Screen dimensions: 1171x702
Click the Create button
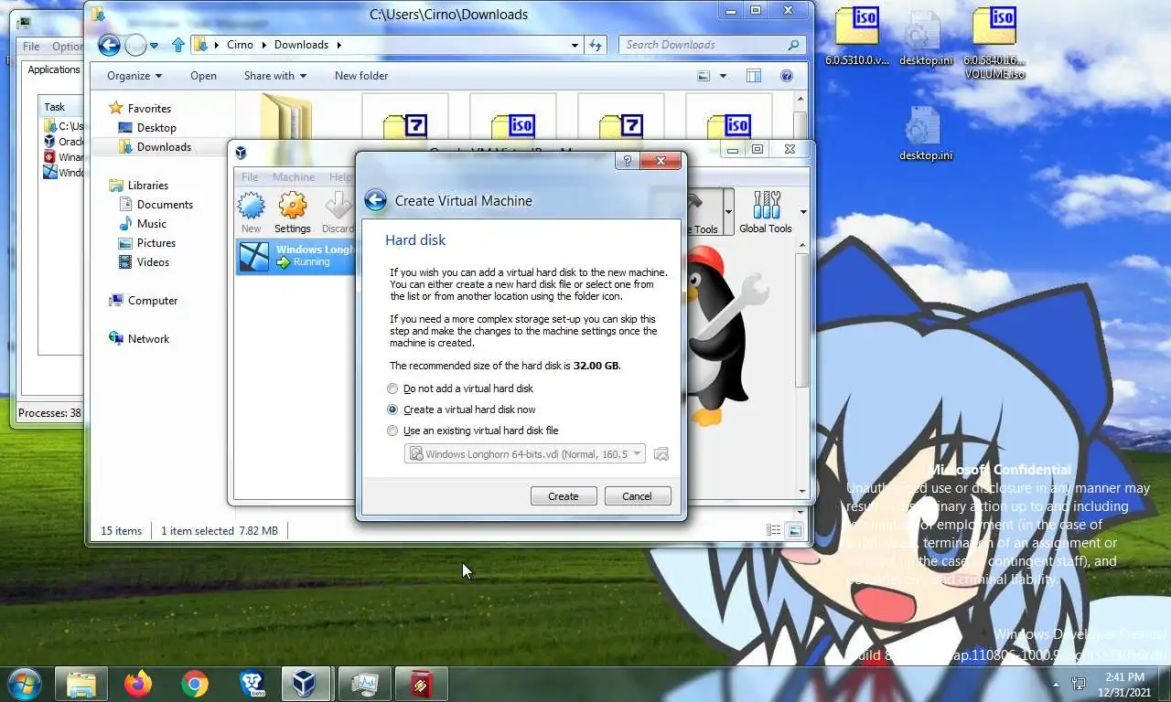[564, 496]
